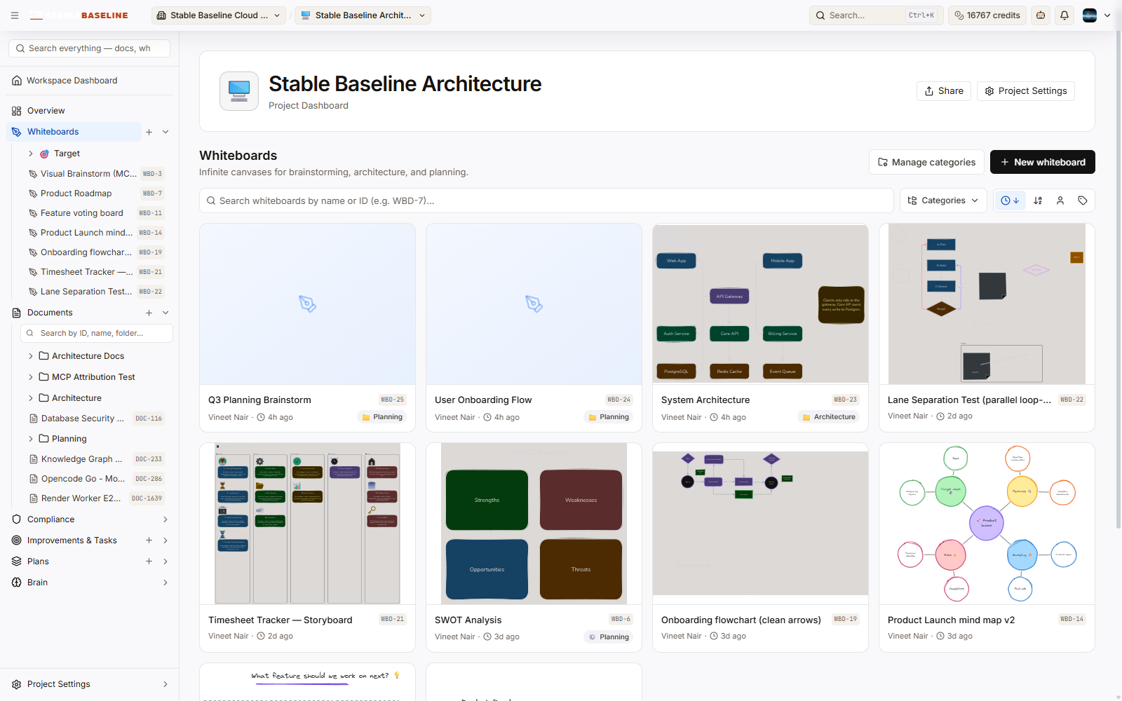
Task: Add a new whiteboard via sidebar plus
Action: tap(149, 132)
